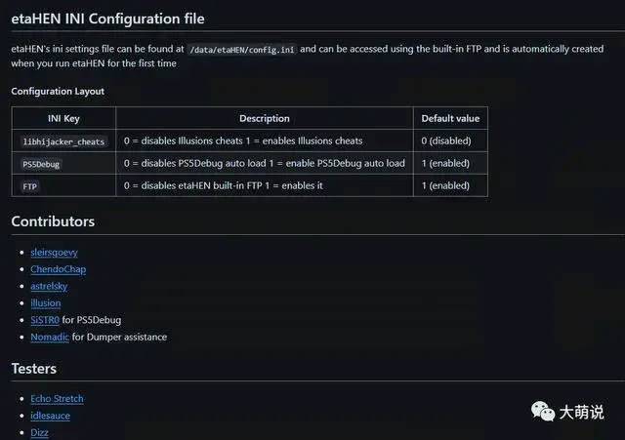The height and width of the screenshot is (440, 625).
Task: Click the Nomadic link for Dumper assistance
Action: pyautogui.click(x=50, y=337)
